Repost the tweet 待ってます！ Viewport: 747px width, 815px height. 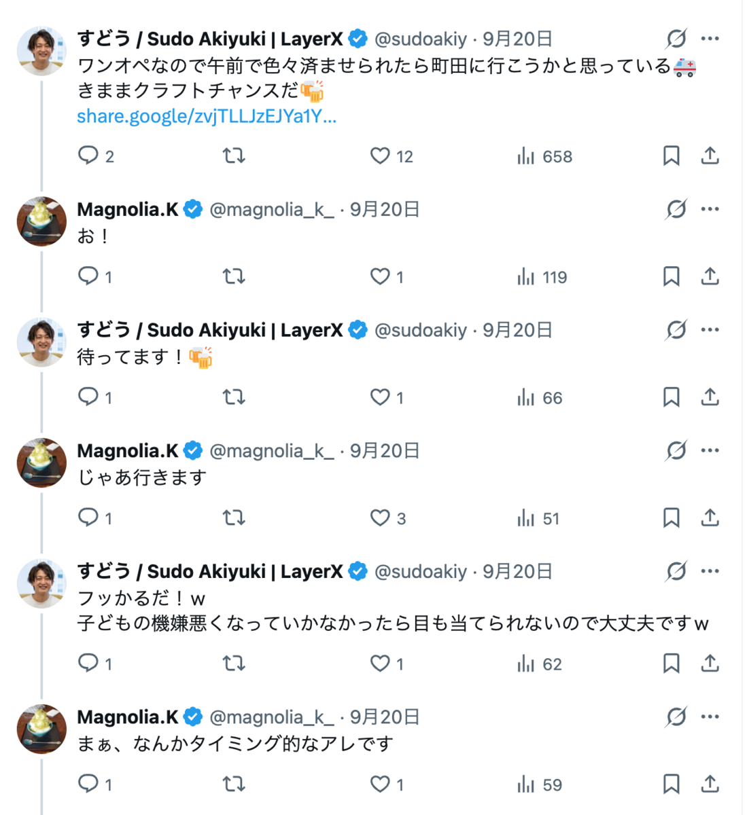coord(234,397)
